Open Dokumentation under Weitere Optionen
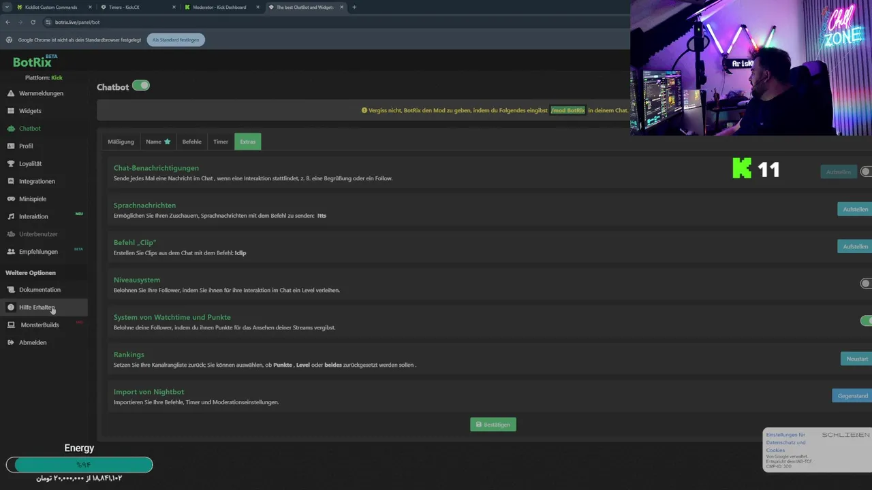 click(40, 290)
